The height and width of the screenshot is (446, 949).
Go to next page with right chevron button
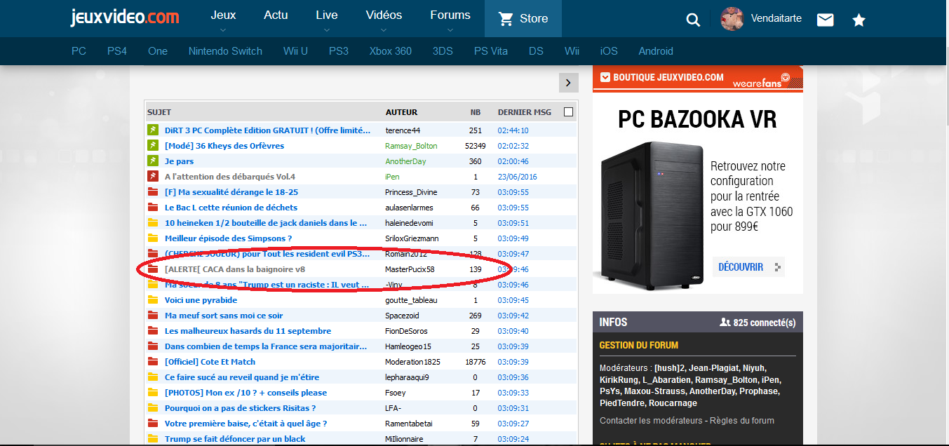tap(568, 83)
